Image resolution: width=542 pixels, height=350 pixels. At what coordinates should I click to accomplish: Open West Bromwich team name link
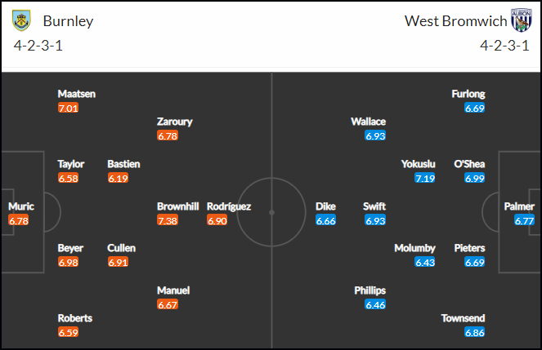click(455, 21)
